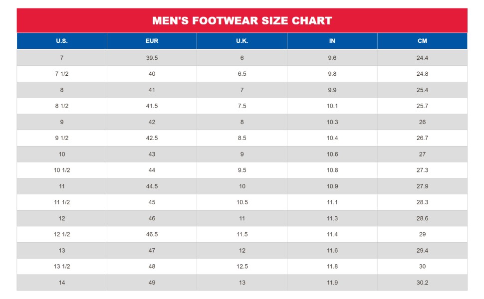The height and width of the screenshot is (299, 484).
Task: Select the EUR column header
Action: tap(152, 41)
